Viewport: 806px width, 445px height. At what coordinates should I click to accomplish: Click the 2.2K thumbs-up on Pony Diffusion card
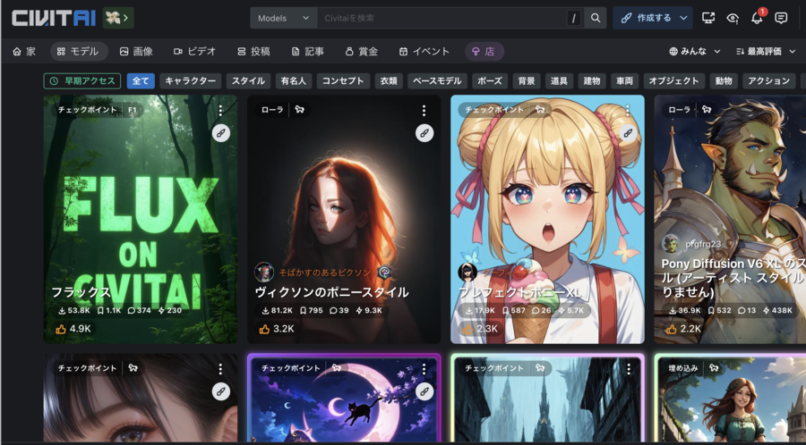[x=683, y=329]
